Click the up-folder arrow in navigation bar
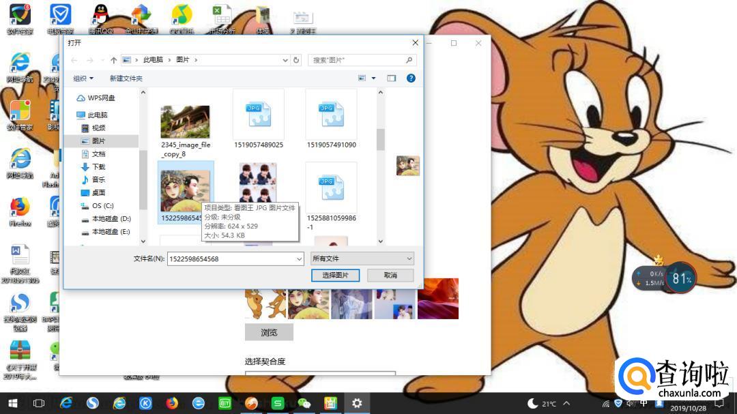Screen dimensions: 737x414 [113, 60]
